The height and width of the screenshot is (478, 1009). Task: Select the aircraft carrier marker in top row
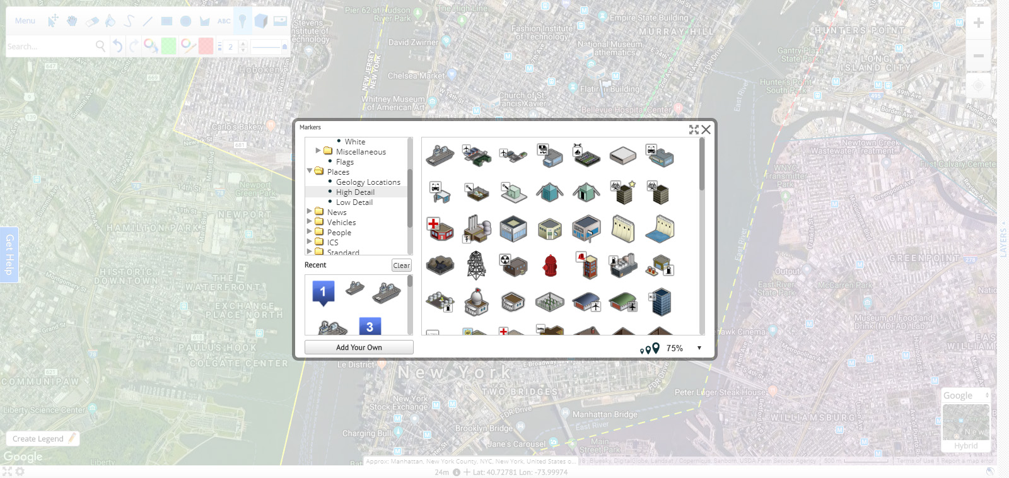click(x=440, y=154)
